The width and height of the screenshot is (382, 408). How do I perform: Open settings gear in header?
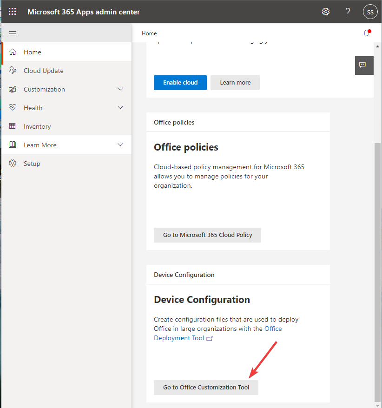click(326, 12)
